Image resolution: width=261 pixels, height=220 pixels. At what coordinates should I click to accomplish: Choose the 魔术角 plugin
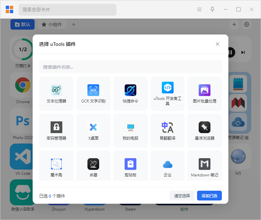[56, 166]
